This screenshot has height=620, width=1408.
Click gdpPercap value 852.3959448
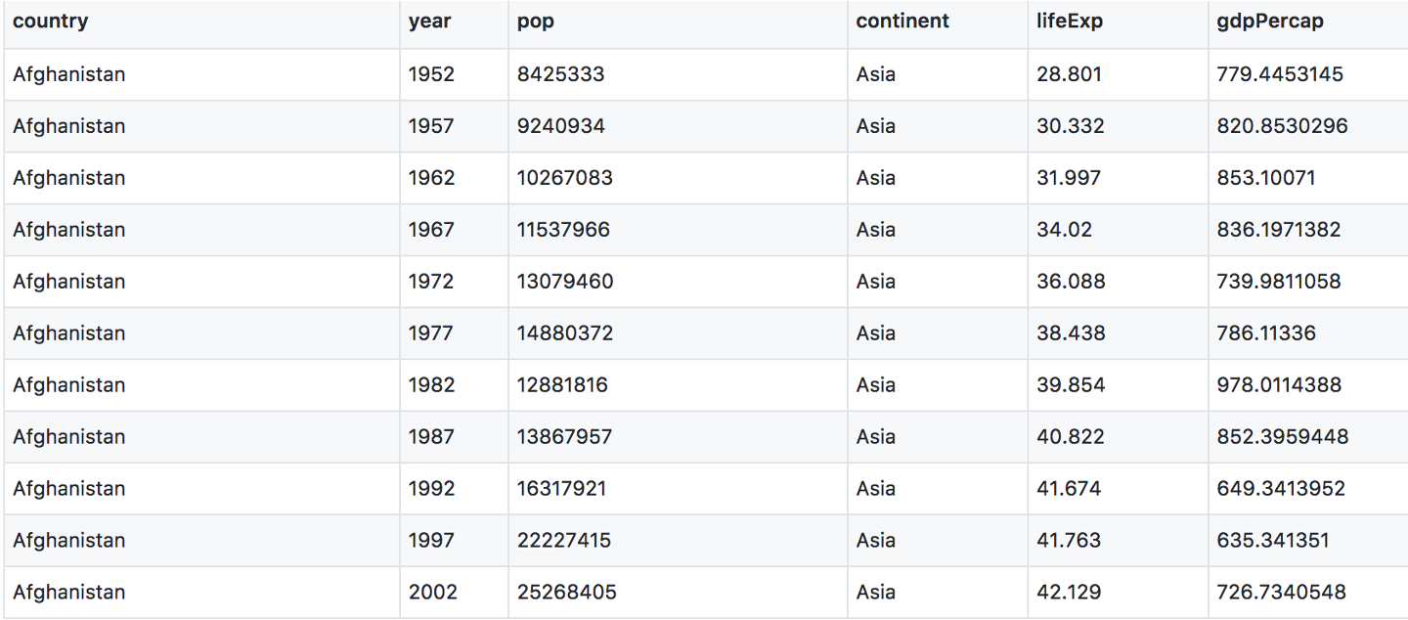tap(1282, 437)
